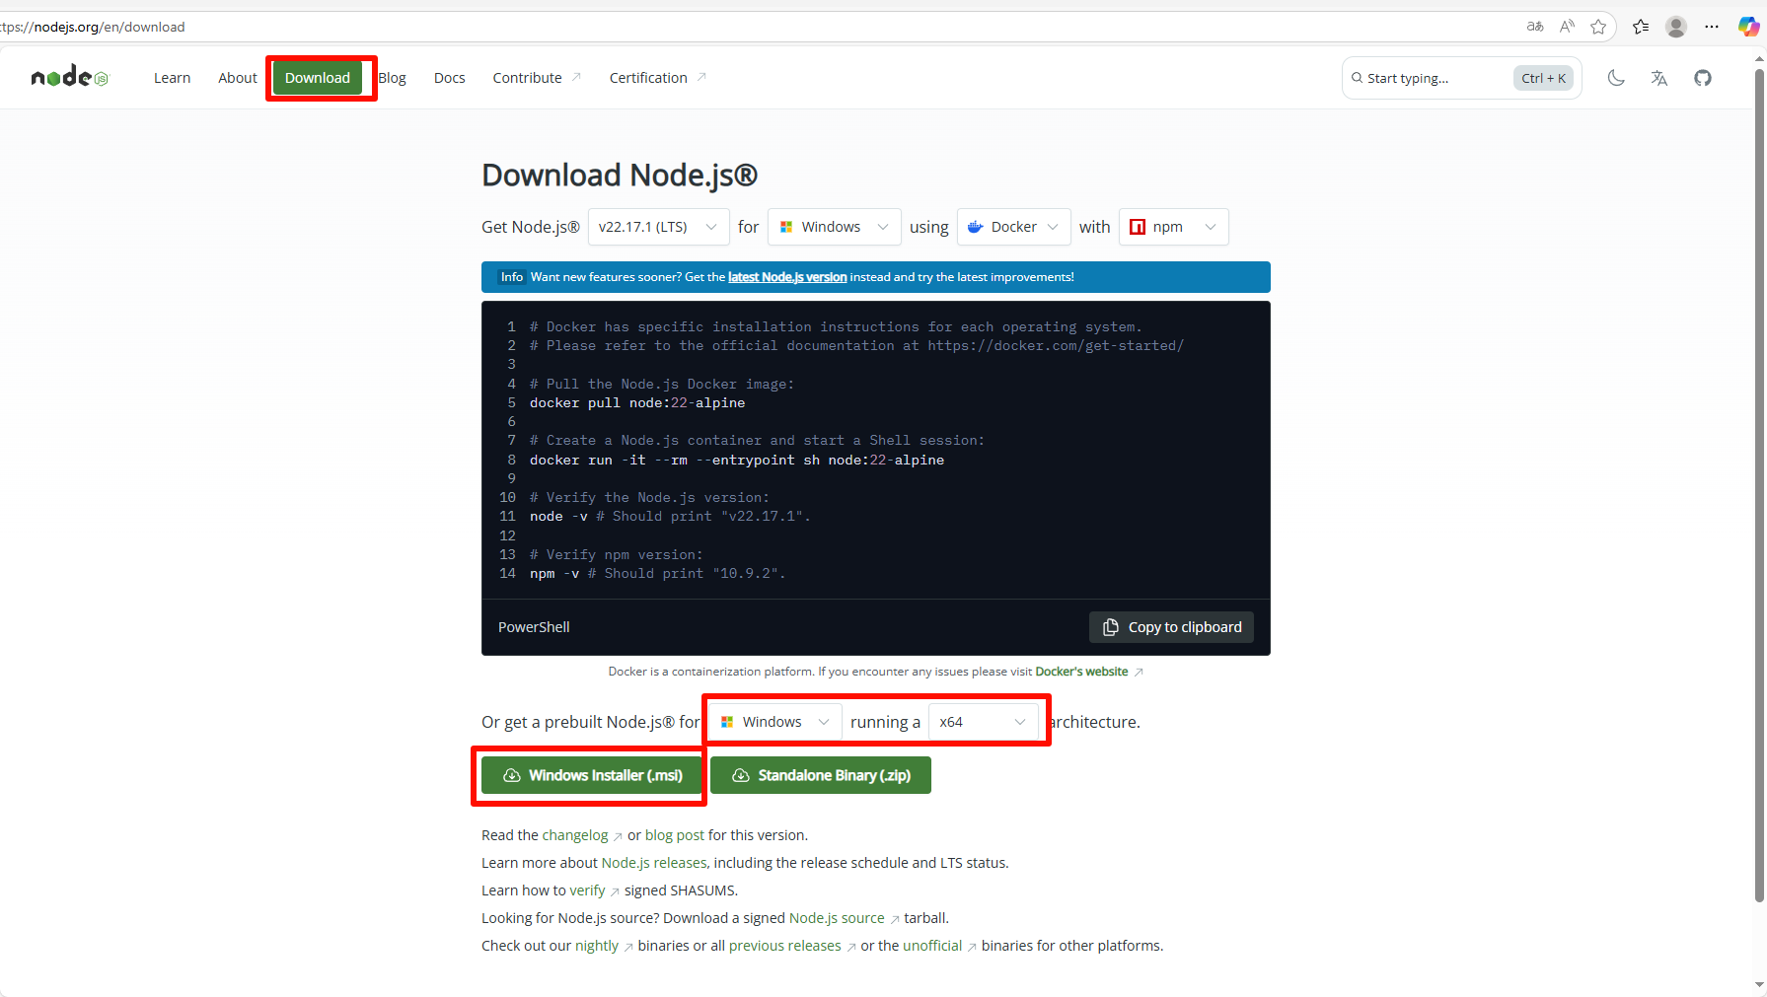
Task: Open the GitHub icon link
Action: click(x=1703, y=78)
